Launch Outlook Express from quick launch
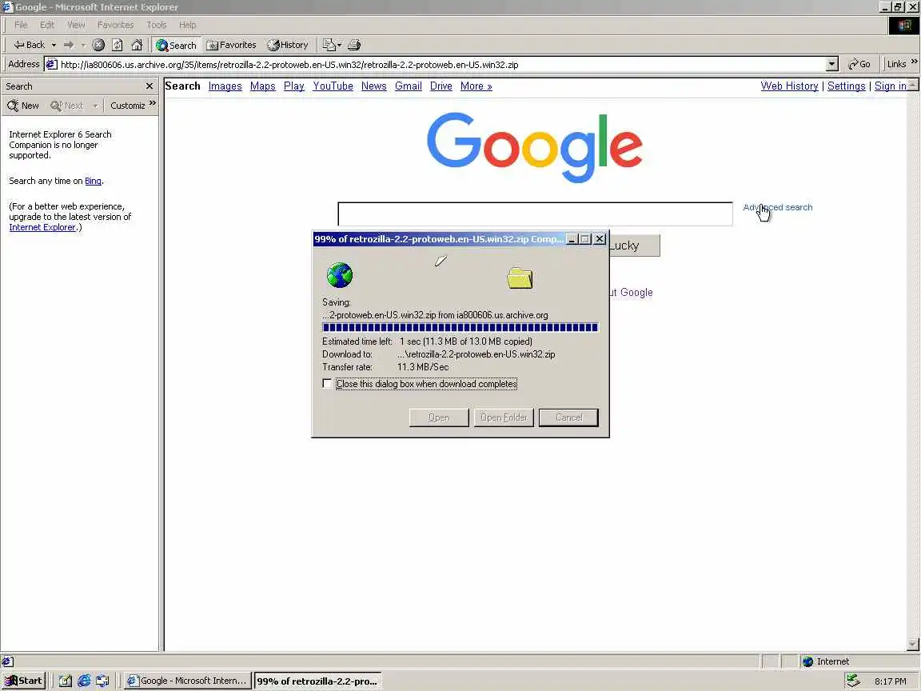 (103, 681)
